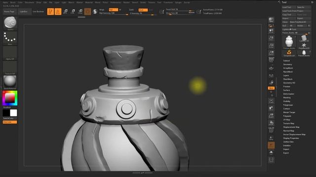Click the Load Tool button

[x=289, y=7]
